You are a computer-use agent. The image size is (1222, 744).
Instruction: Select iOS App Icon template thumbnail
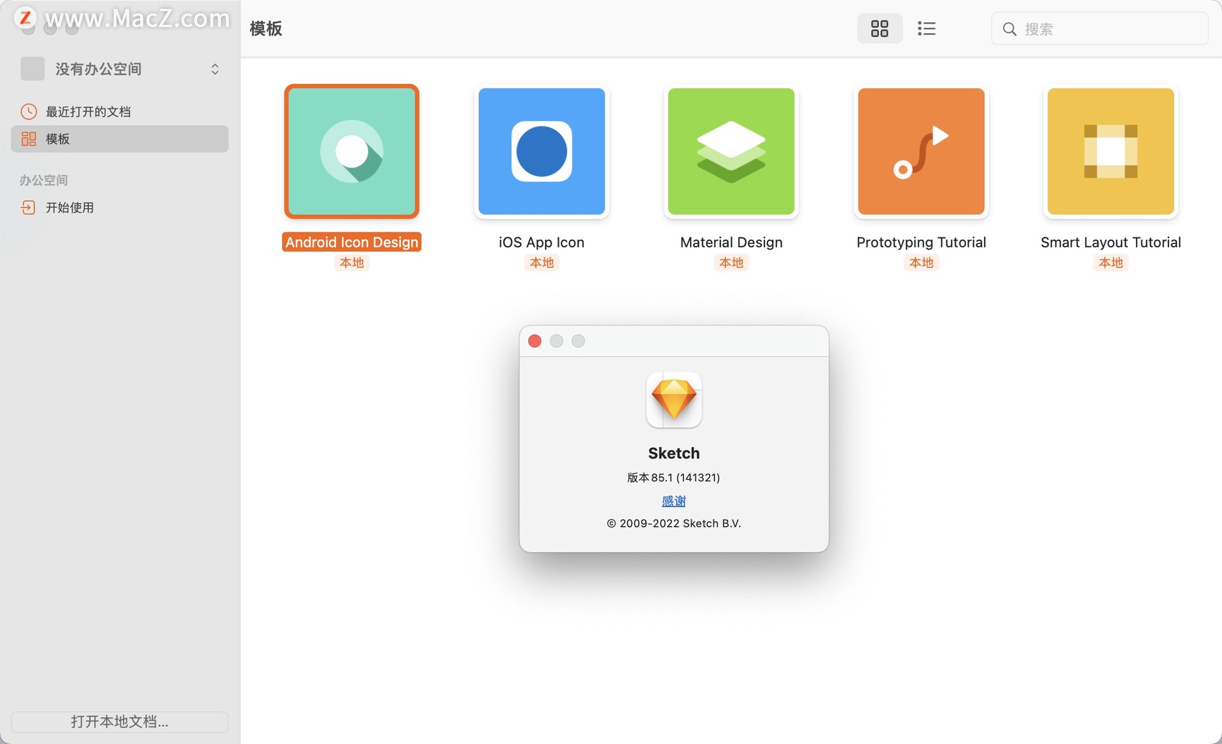pos(542,151)
